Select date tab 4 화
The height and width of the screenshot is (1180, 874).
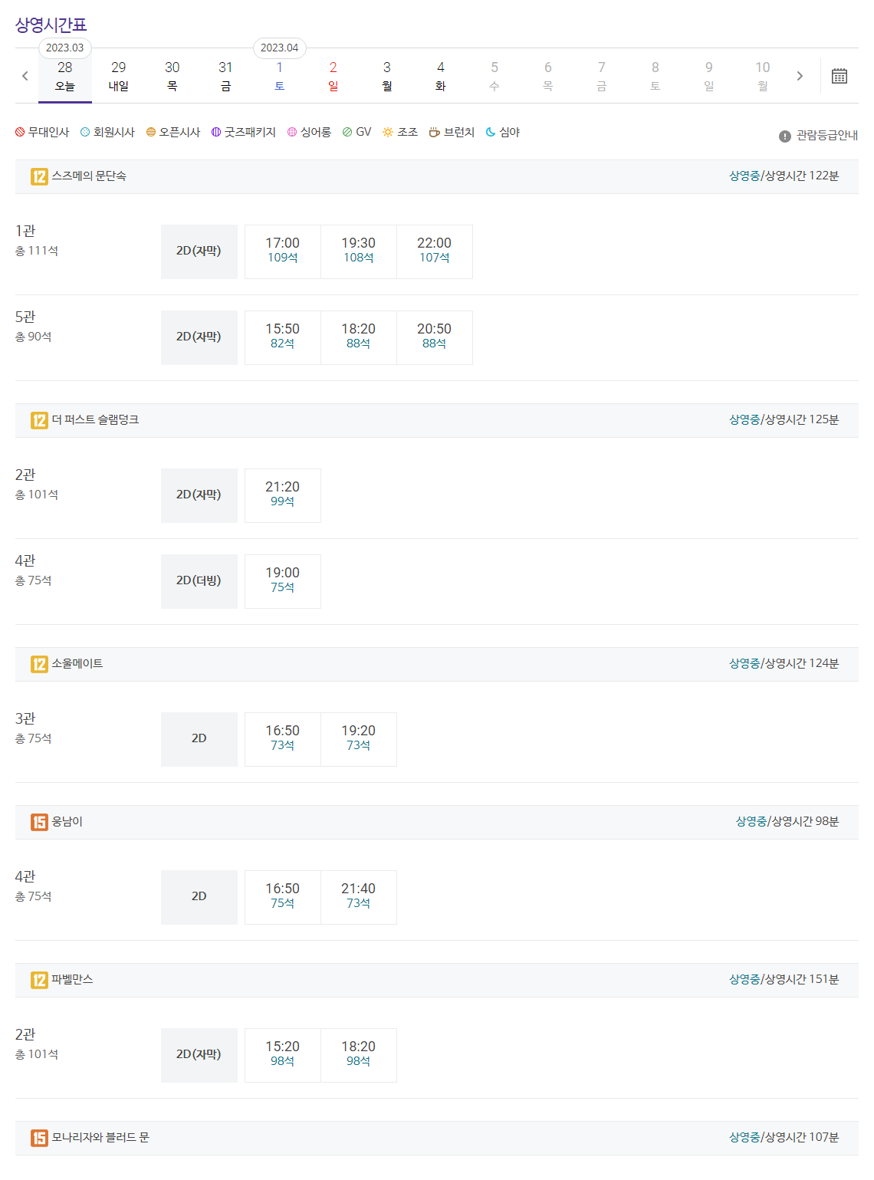click(x=441, y=77)
